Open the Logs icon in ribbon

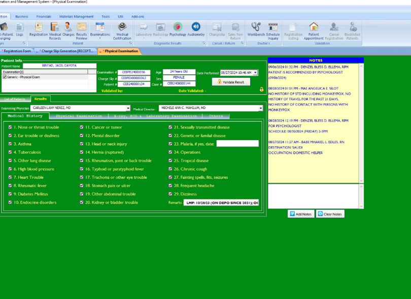(x=19, y=29)
